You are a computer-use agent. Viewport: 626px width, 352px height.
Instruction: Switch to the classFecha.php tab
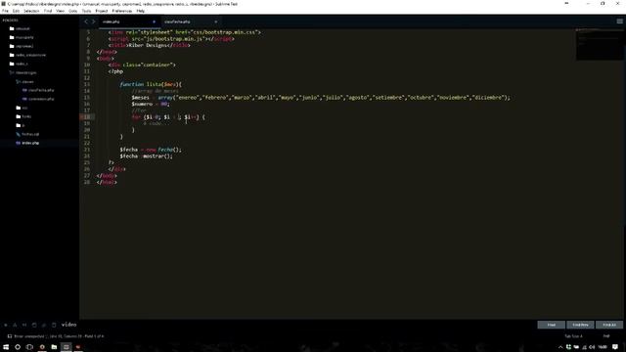(191, 22)
